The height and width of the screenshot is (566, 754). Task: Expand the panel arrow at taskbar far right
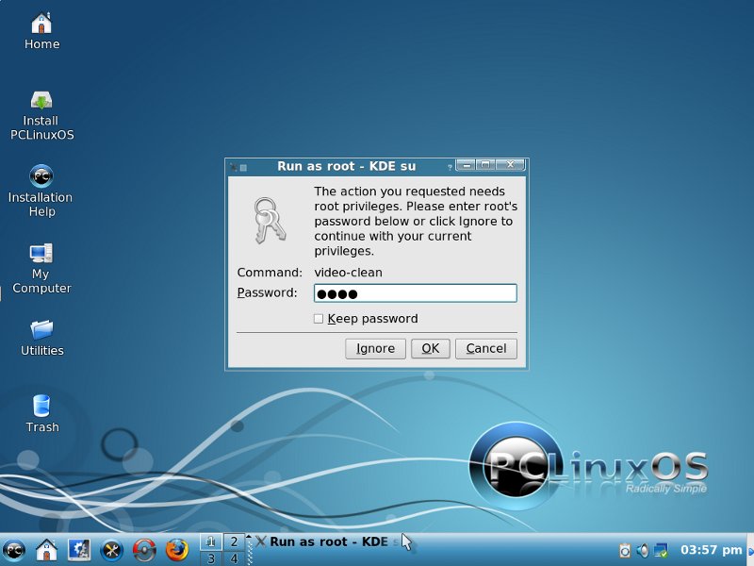pyautogui.click(x=750, y=550)
